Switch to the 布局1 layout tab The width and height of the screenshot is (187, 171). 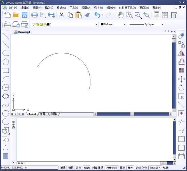(43, 114)
